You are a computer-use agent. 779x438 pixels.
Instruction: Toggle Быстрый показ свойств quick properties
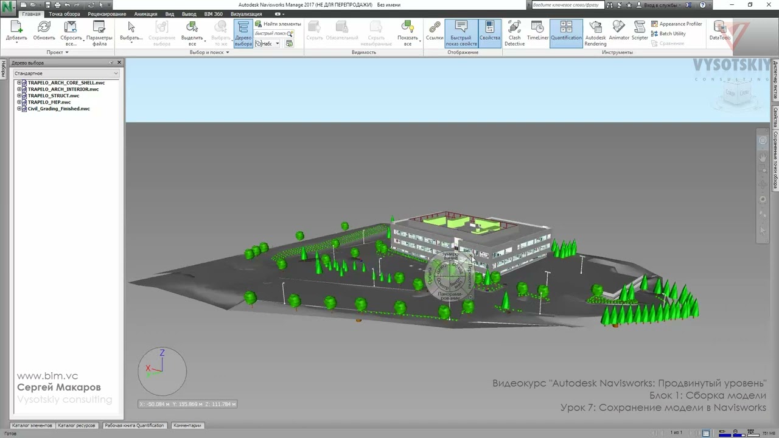pos(461,33)
